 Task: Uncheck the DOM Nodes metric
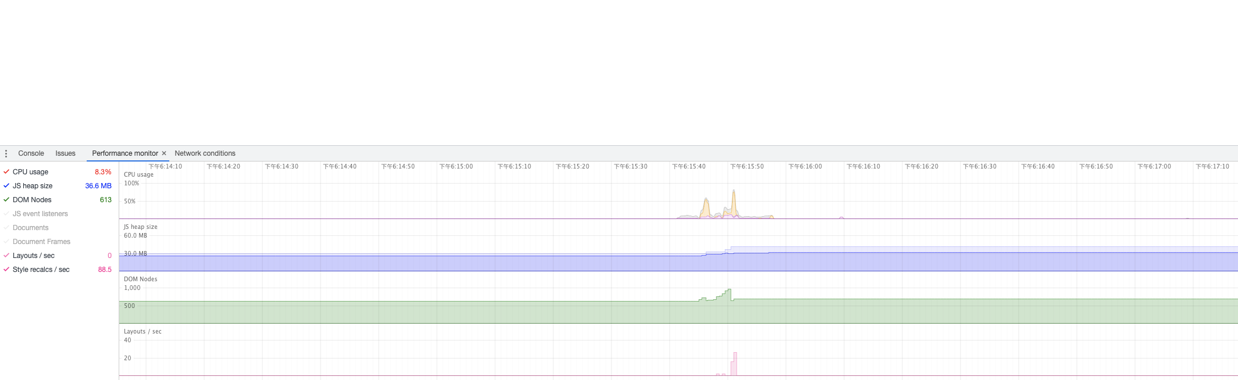[6, 200]
